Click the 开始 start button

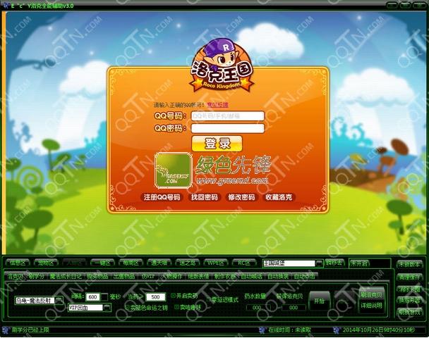[x=319, y=301]
